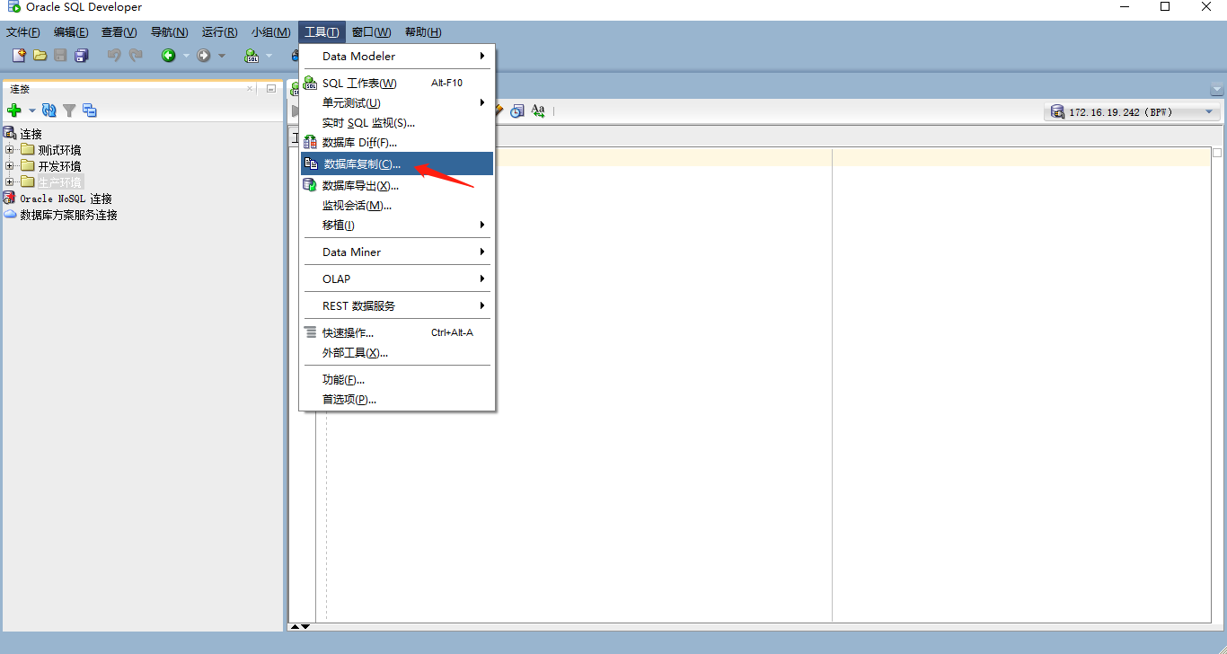Open New Connection plus dropdown arrow

[x=32, y=110]
